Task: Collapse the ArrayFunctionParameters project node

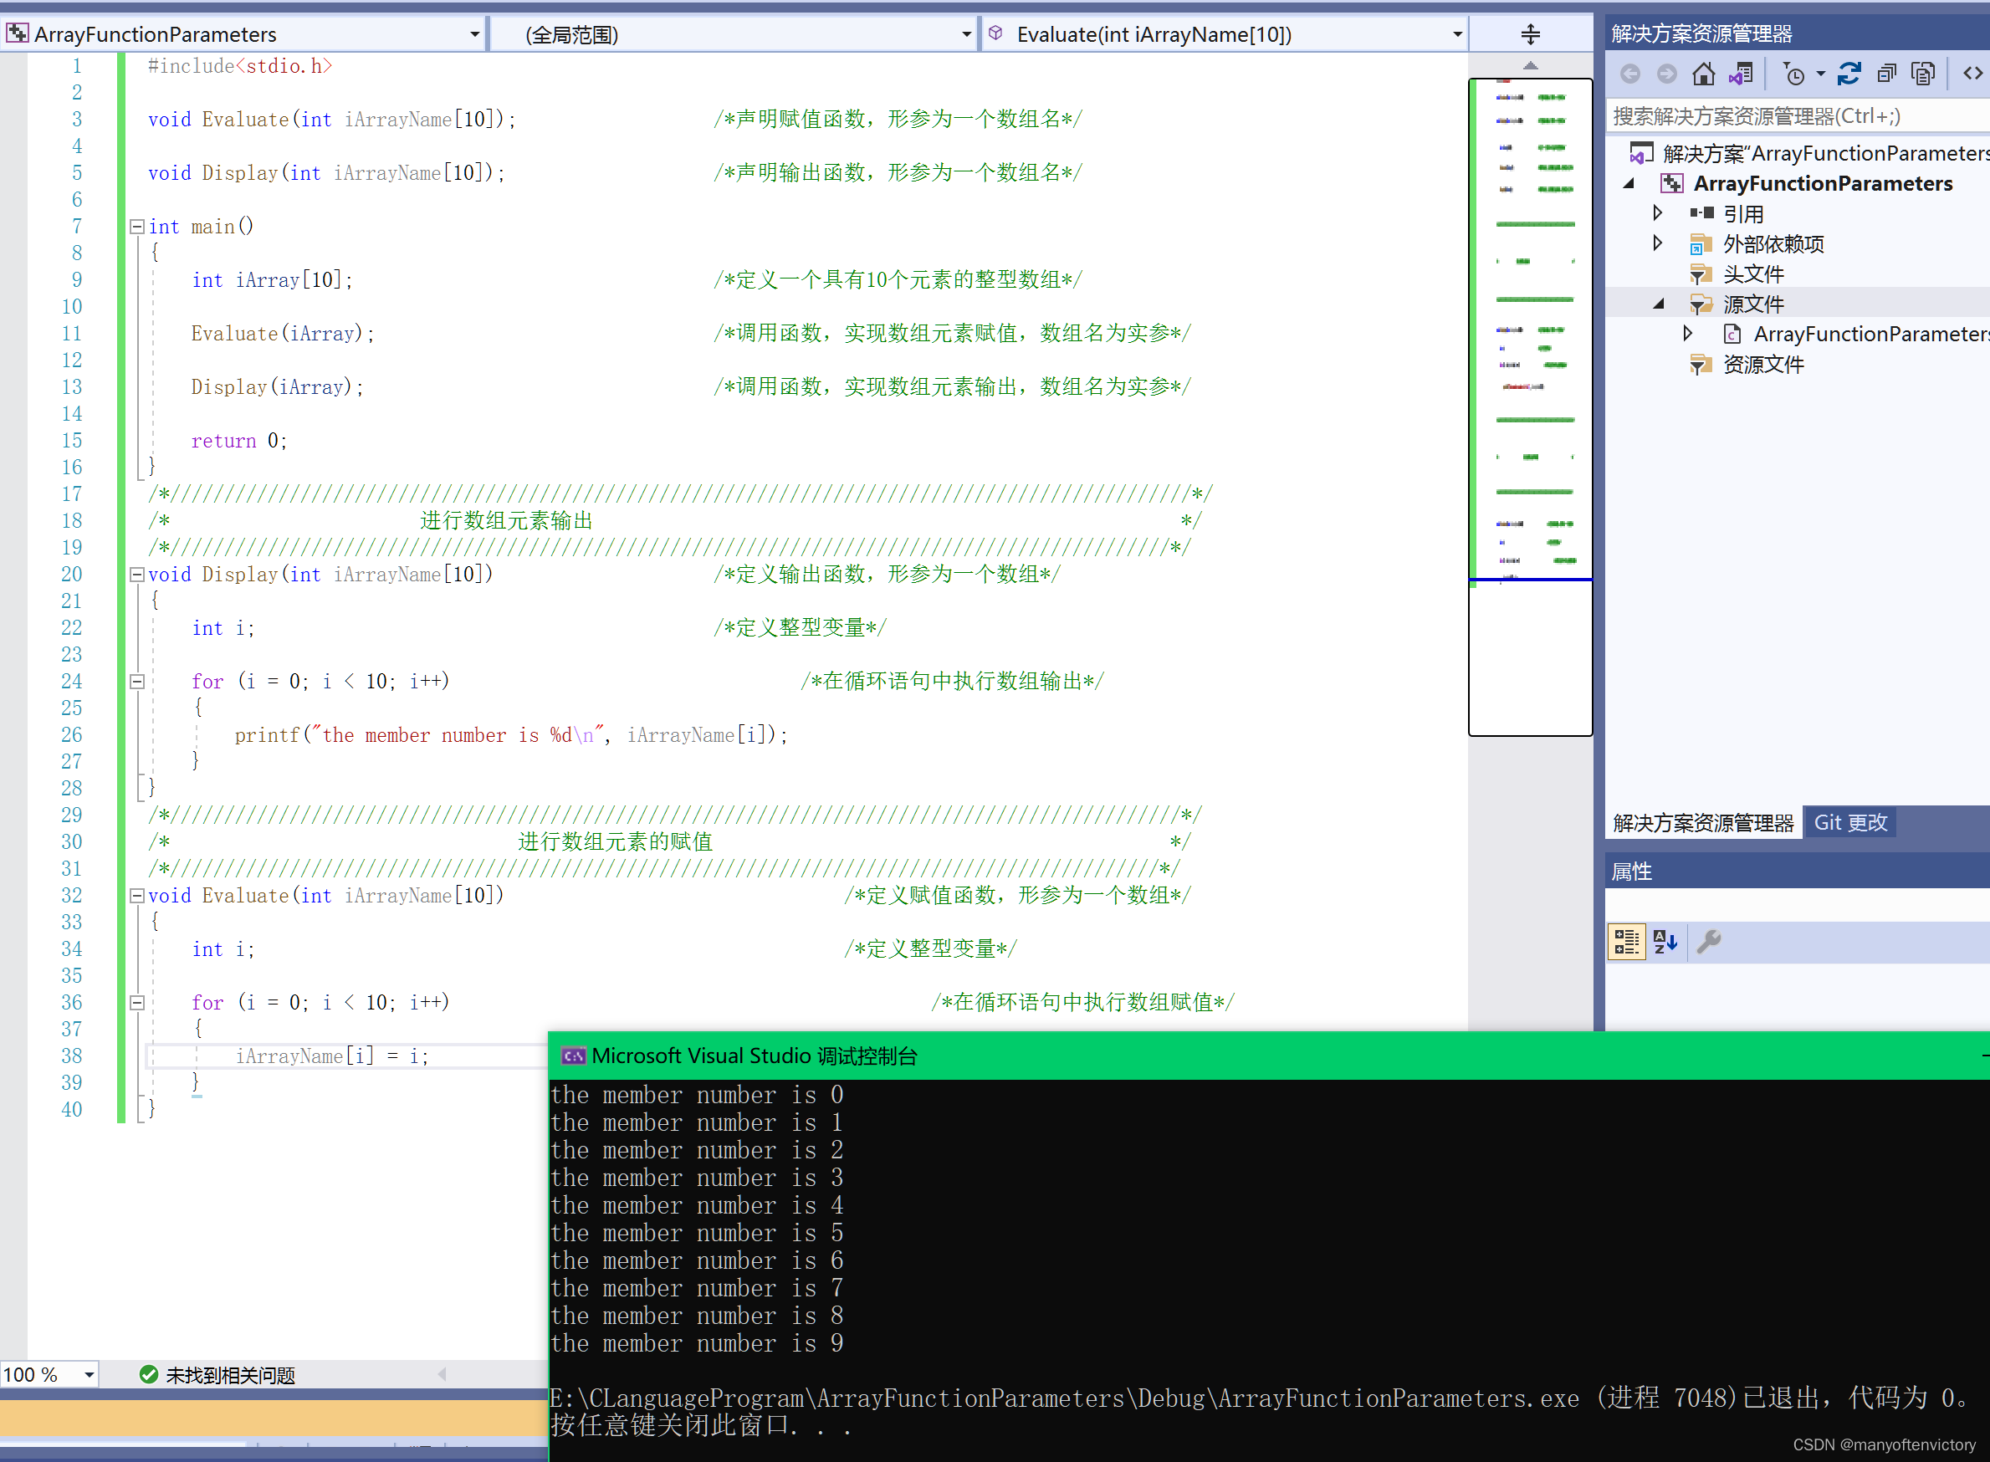Action: click(x=1628, y=183)
